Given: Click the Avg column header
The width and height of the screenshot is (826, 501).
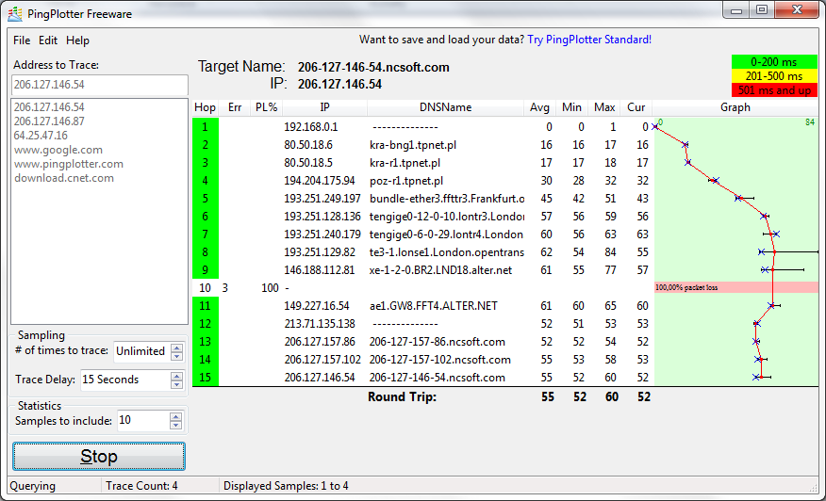Looking at the screenshot, I should (539, 107).
